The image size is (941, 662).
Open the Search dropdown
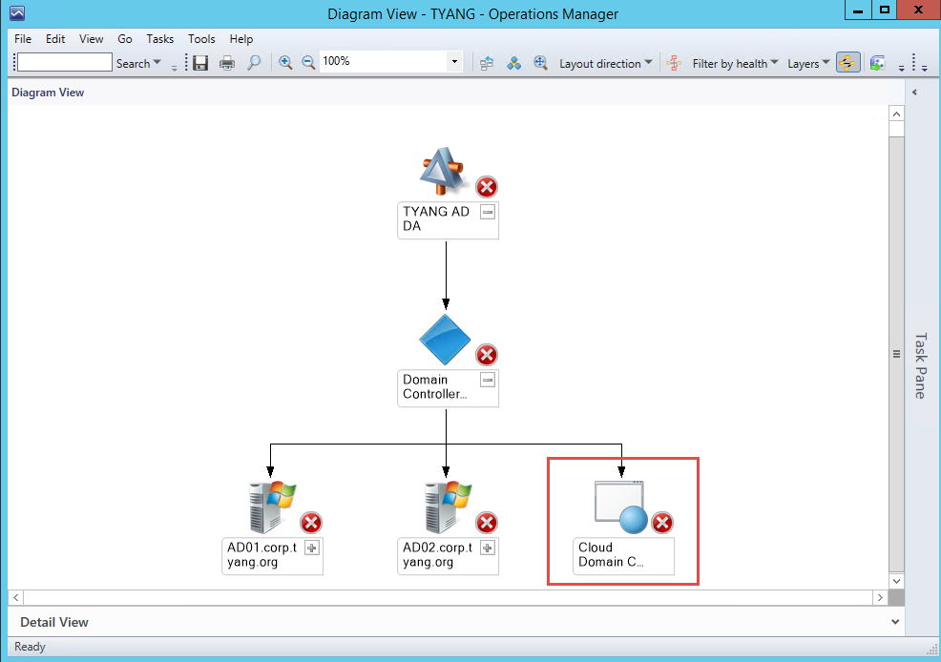138,63
